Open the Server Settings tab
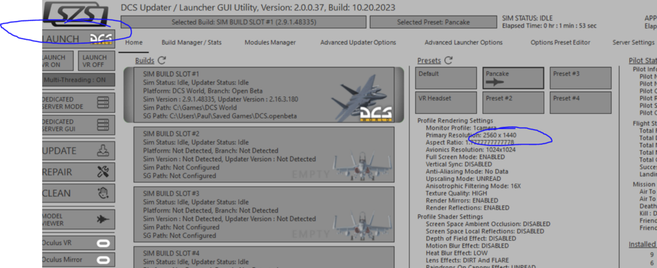Image resolution: width=657 pixels, height=268 pixels. [x=633, y=42]
